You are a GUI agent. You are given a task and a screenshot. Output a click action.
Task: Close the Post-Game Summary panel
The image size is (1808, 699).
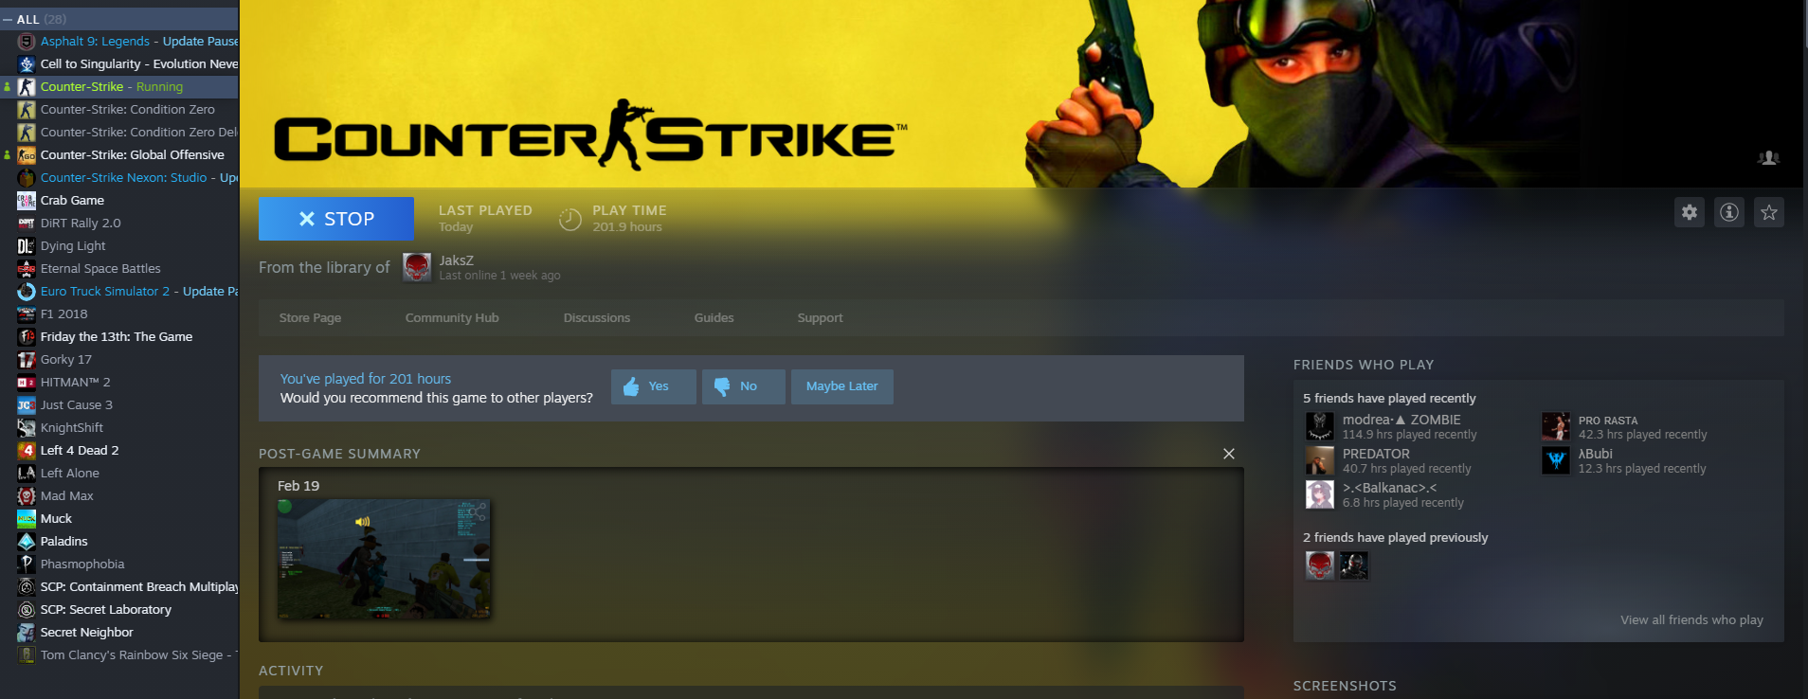1229,454
